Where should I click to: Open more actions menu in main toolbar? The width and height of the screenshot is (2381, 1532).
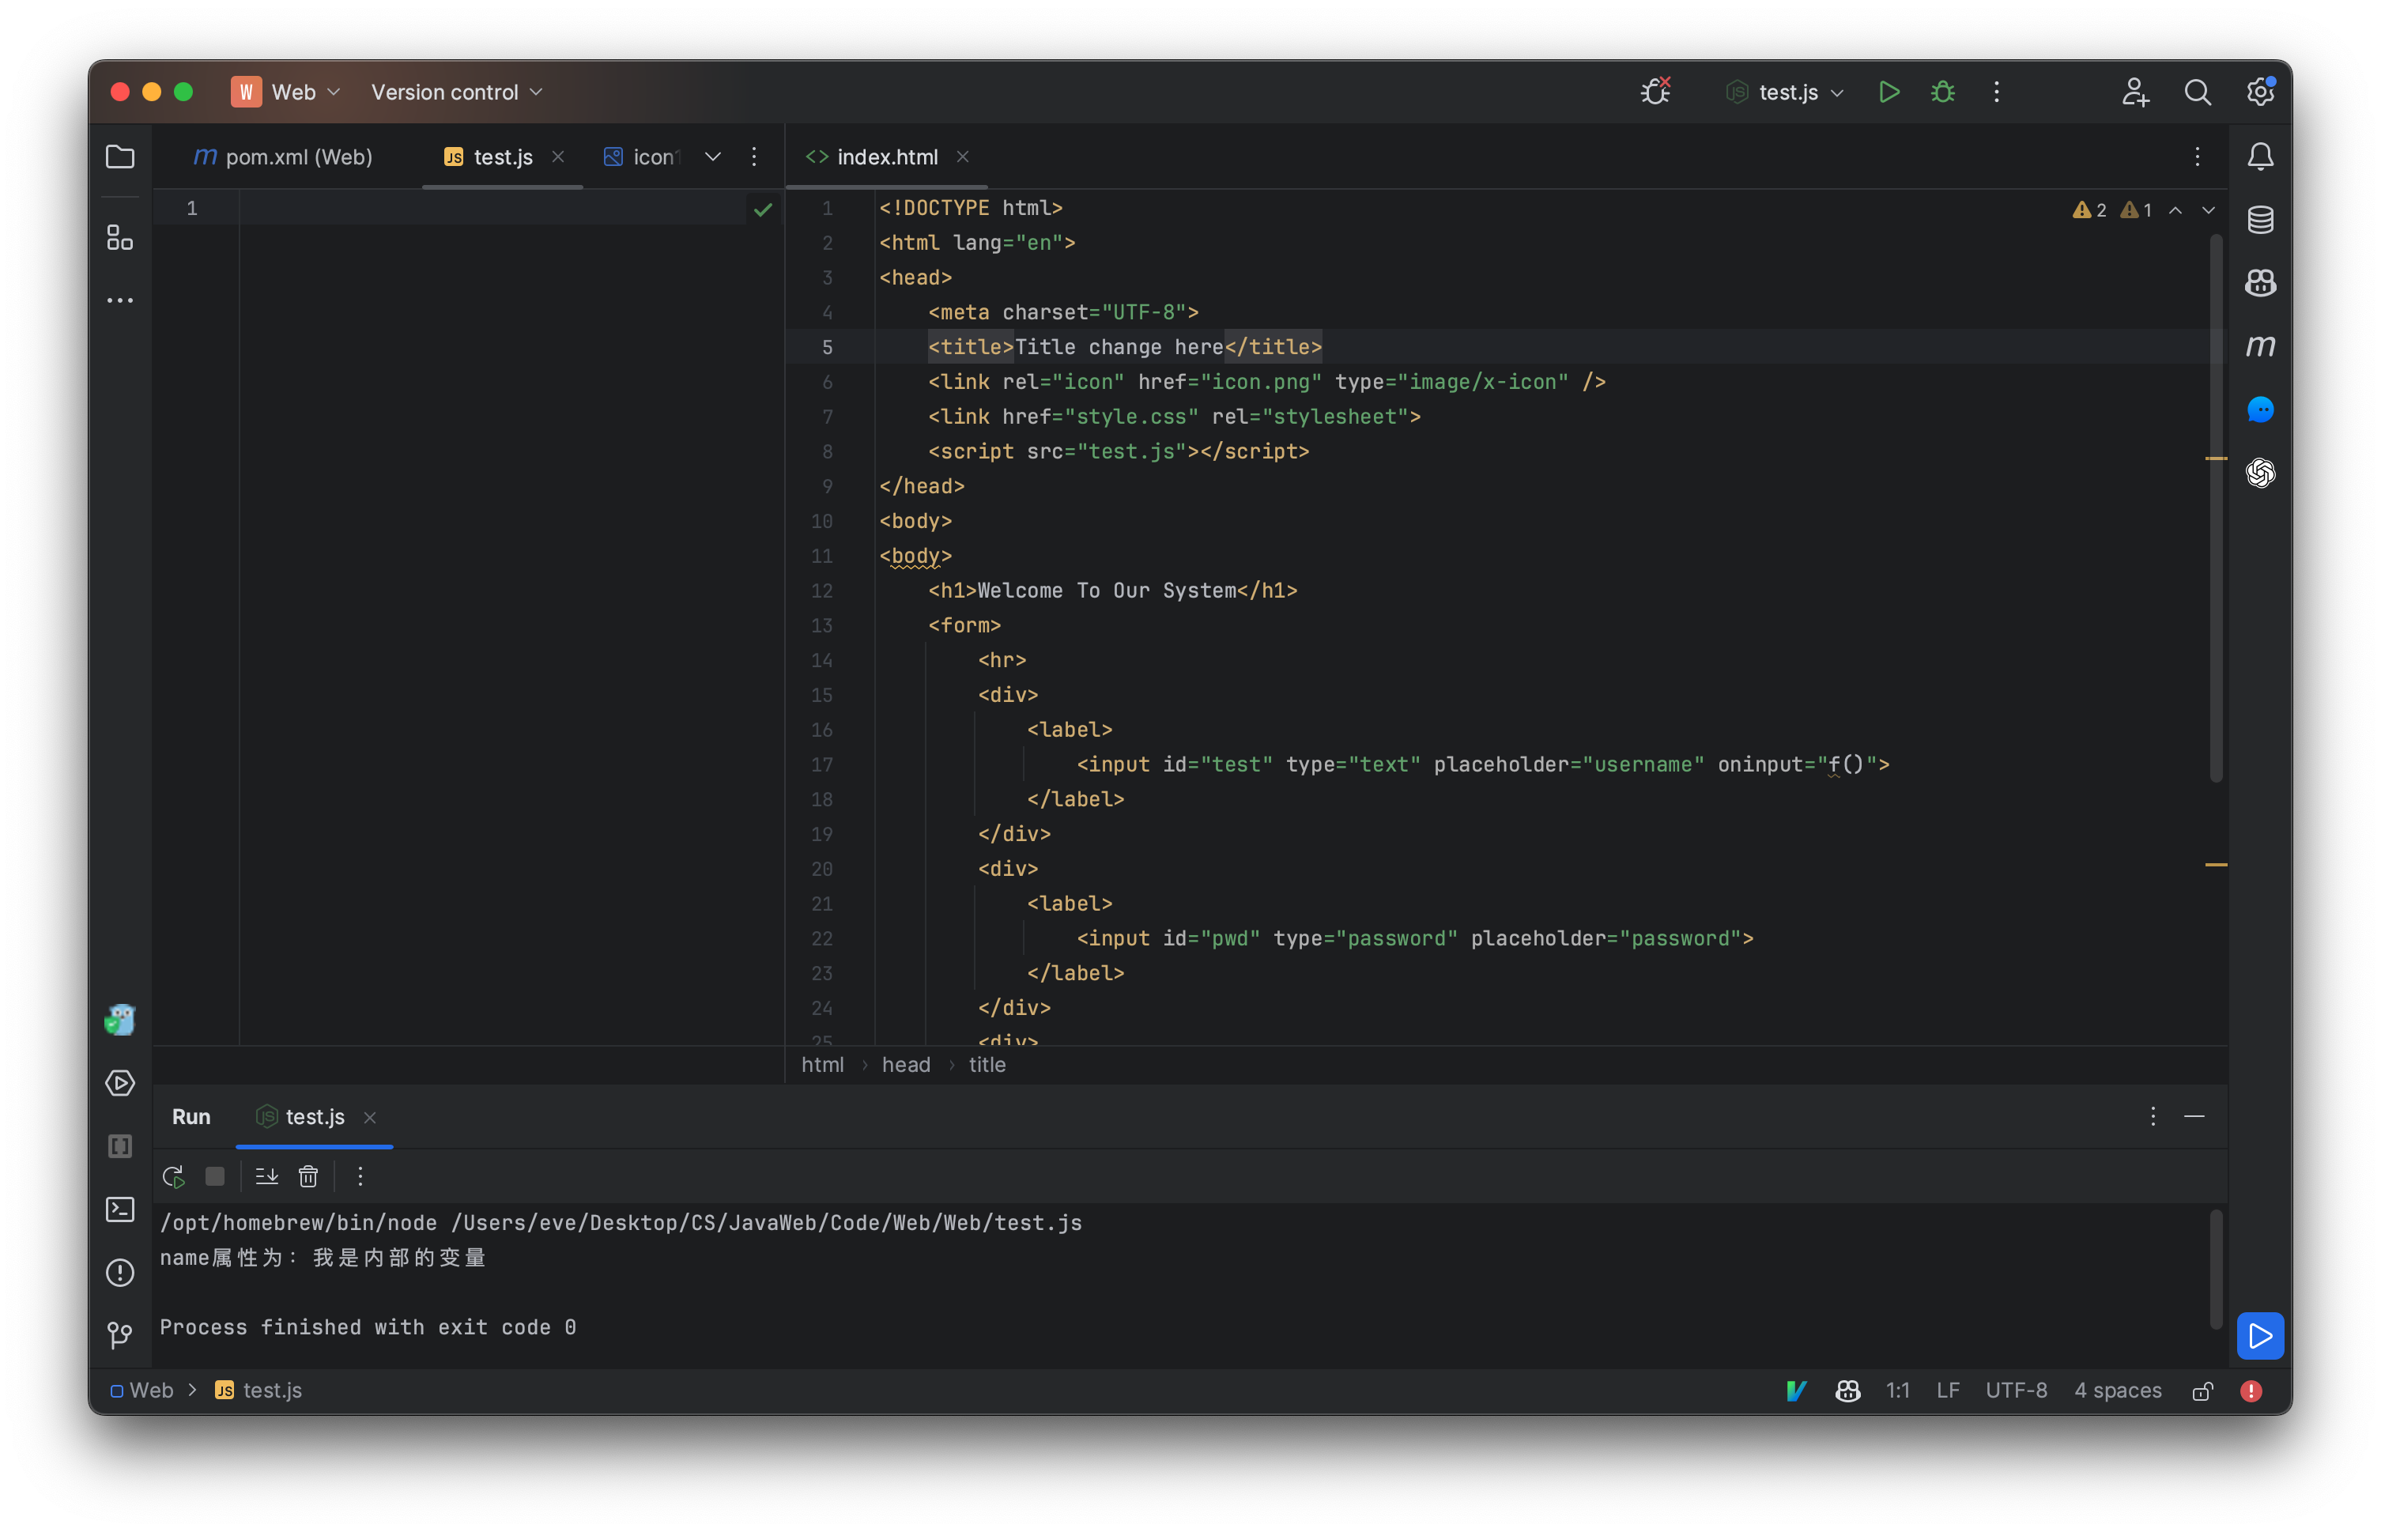(1996, 92)
